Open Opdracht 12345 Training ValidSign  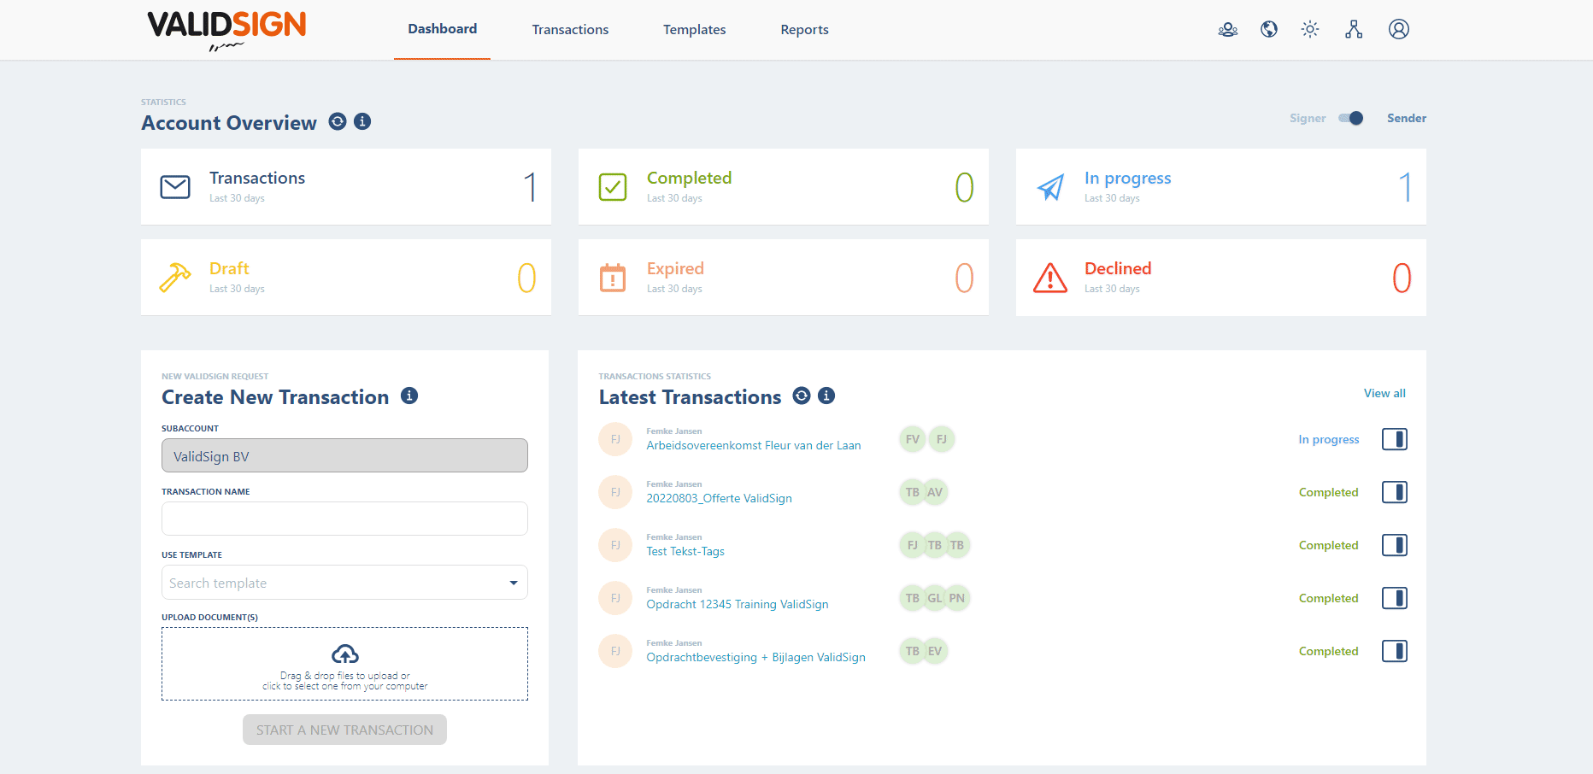[x=738, y=604]
